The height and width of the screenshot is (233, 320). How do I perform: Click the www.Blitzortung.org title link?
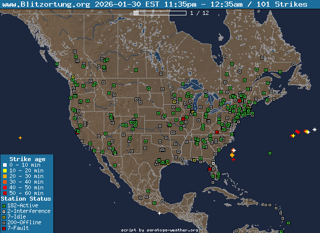pos(47,4)
